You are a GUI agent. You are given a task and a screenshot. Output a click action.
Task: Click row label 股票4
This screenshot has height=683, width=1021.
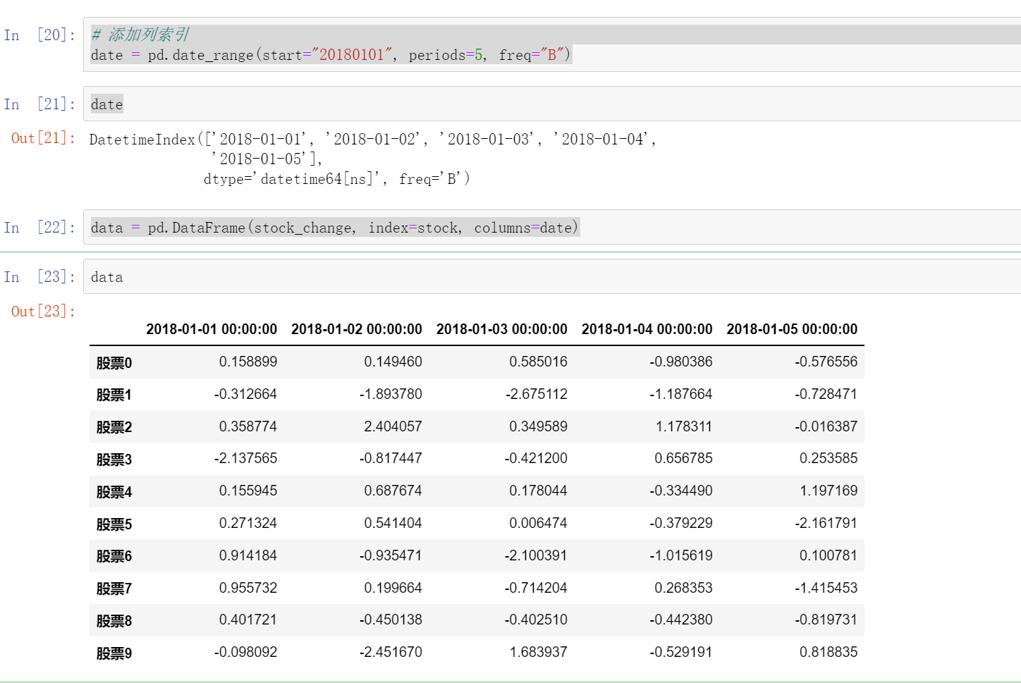coord(114,492)
